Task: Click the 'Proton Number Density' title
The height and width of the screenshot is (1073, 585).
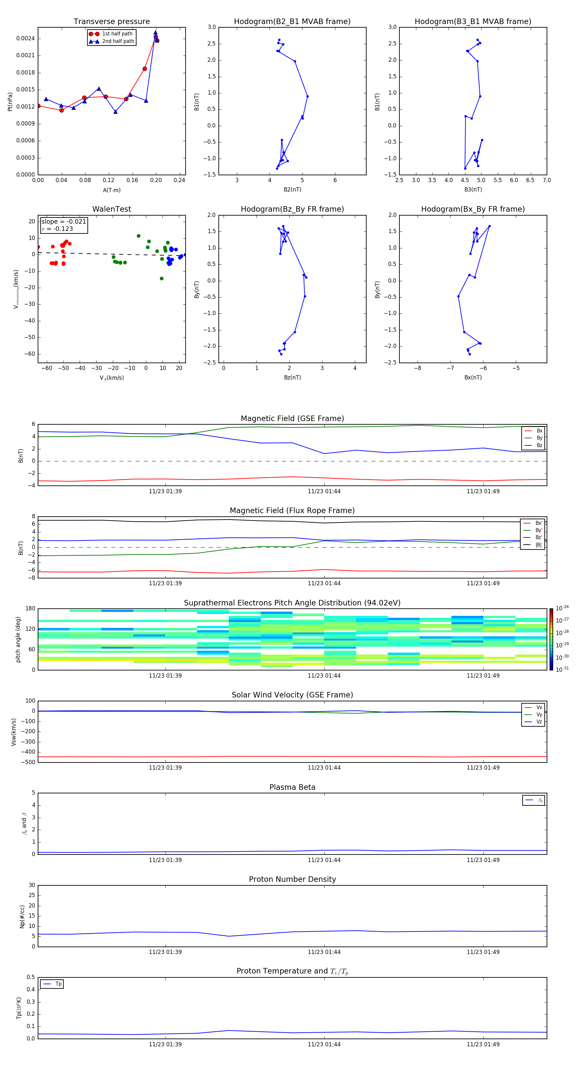Action: 292,879
